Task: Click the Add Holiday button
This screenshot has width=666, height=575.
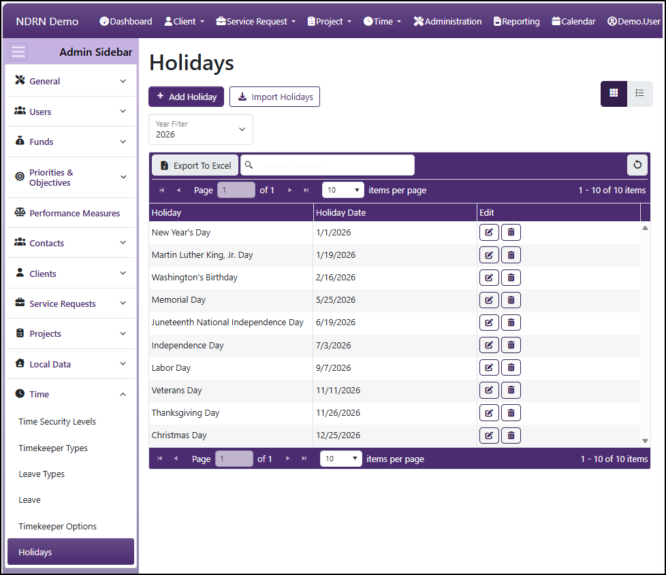Action: (186, 97)
